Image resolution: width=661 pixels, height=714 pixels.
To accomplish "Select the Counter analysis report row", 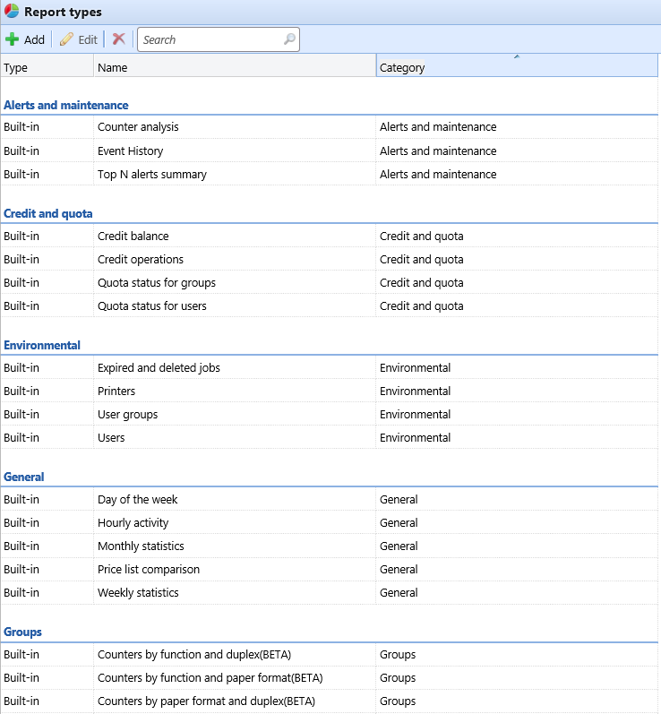I will coord(138,127).
